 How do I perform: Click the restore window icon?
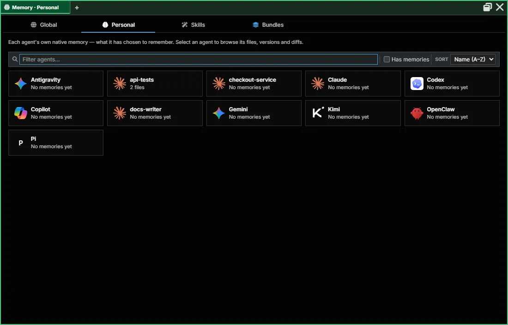click(487, 7)
